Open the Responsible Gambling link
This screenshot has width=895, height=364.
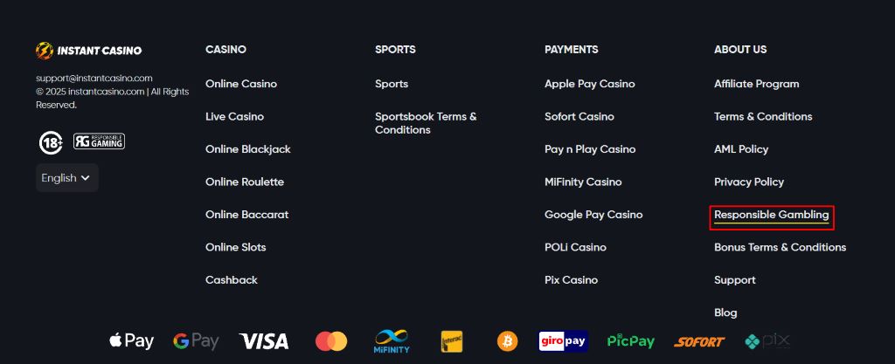coord(771,215)
